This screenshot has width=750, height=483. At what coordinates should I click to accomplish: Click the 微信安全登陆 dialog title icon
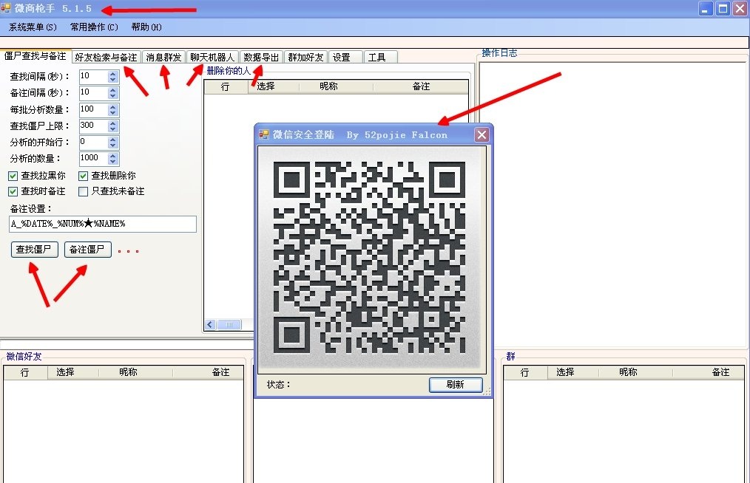(263, 134)
